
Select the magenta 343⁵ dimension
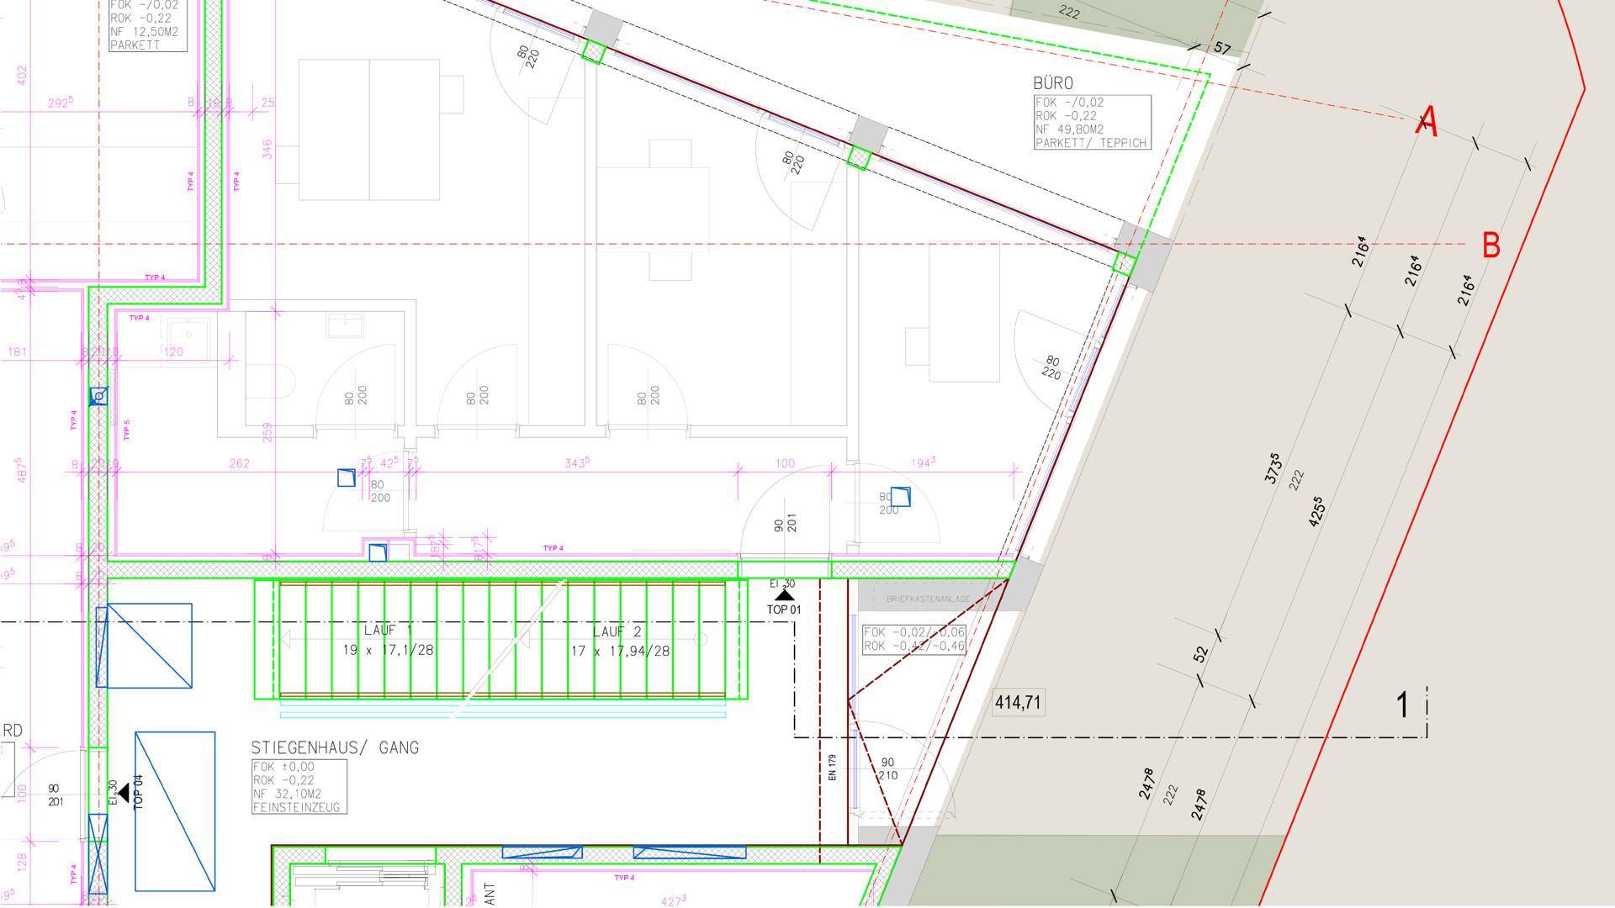coord(576,463)
